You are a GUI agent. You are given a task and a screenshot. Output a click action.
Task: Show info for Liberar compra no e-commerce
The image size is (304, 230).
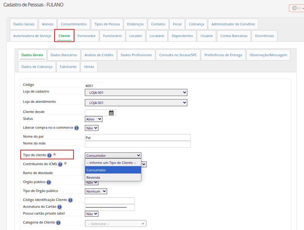77,128
